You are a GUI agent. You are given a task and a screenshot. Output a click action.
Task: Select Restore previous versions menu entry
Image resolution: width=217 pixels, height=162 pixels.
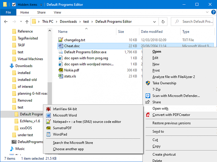[x=172, y=123]
